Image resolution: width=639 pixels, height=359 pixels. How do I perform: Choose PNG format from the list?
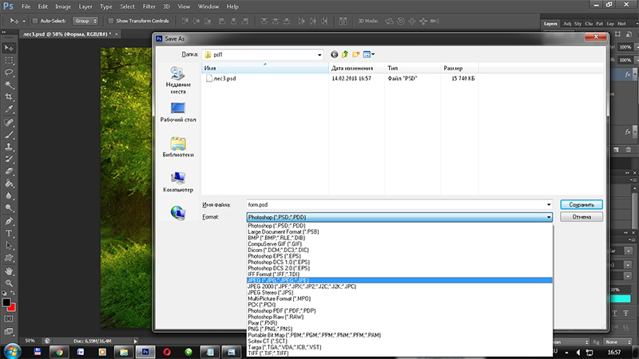pos(399,329)
